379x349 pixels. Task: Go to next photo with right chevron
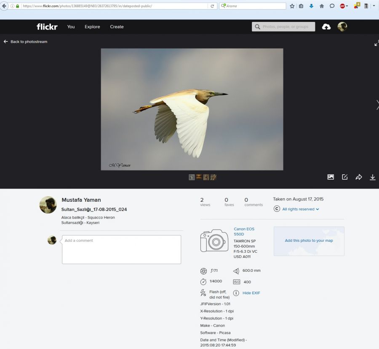pos(377,105)
